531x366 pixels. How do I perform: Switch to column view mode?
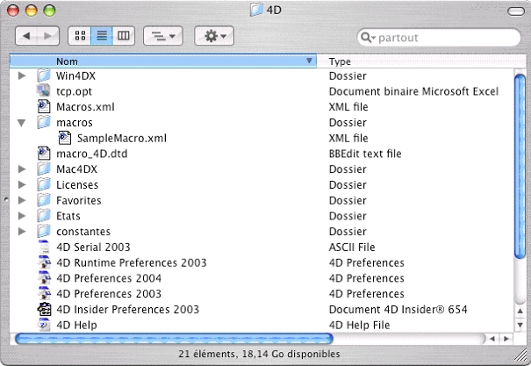[x=123, y=36]
